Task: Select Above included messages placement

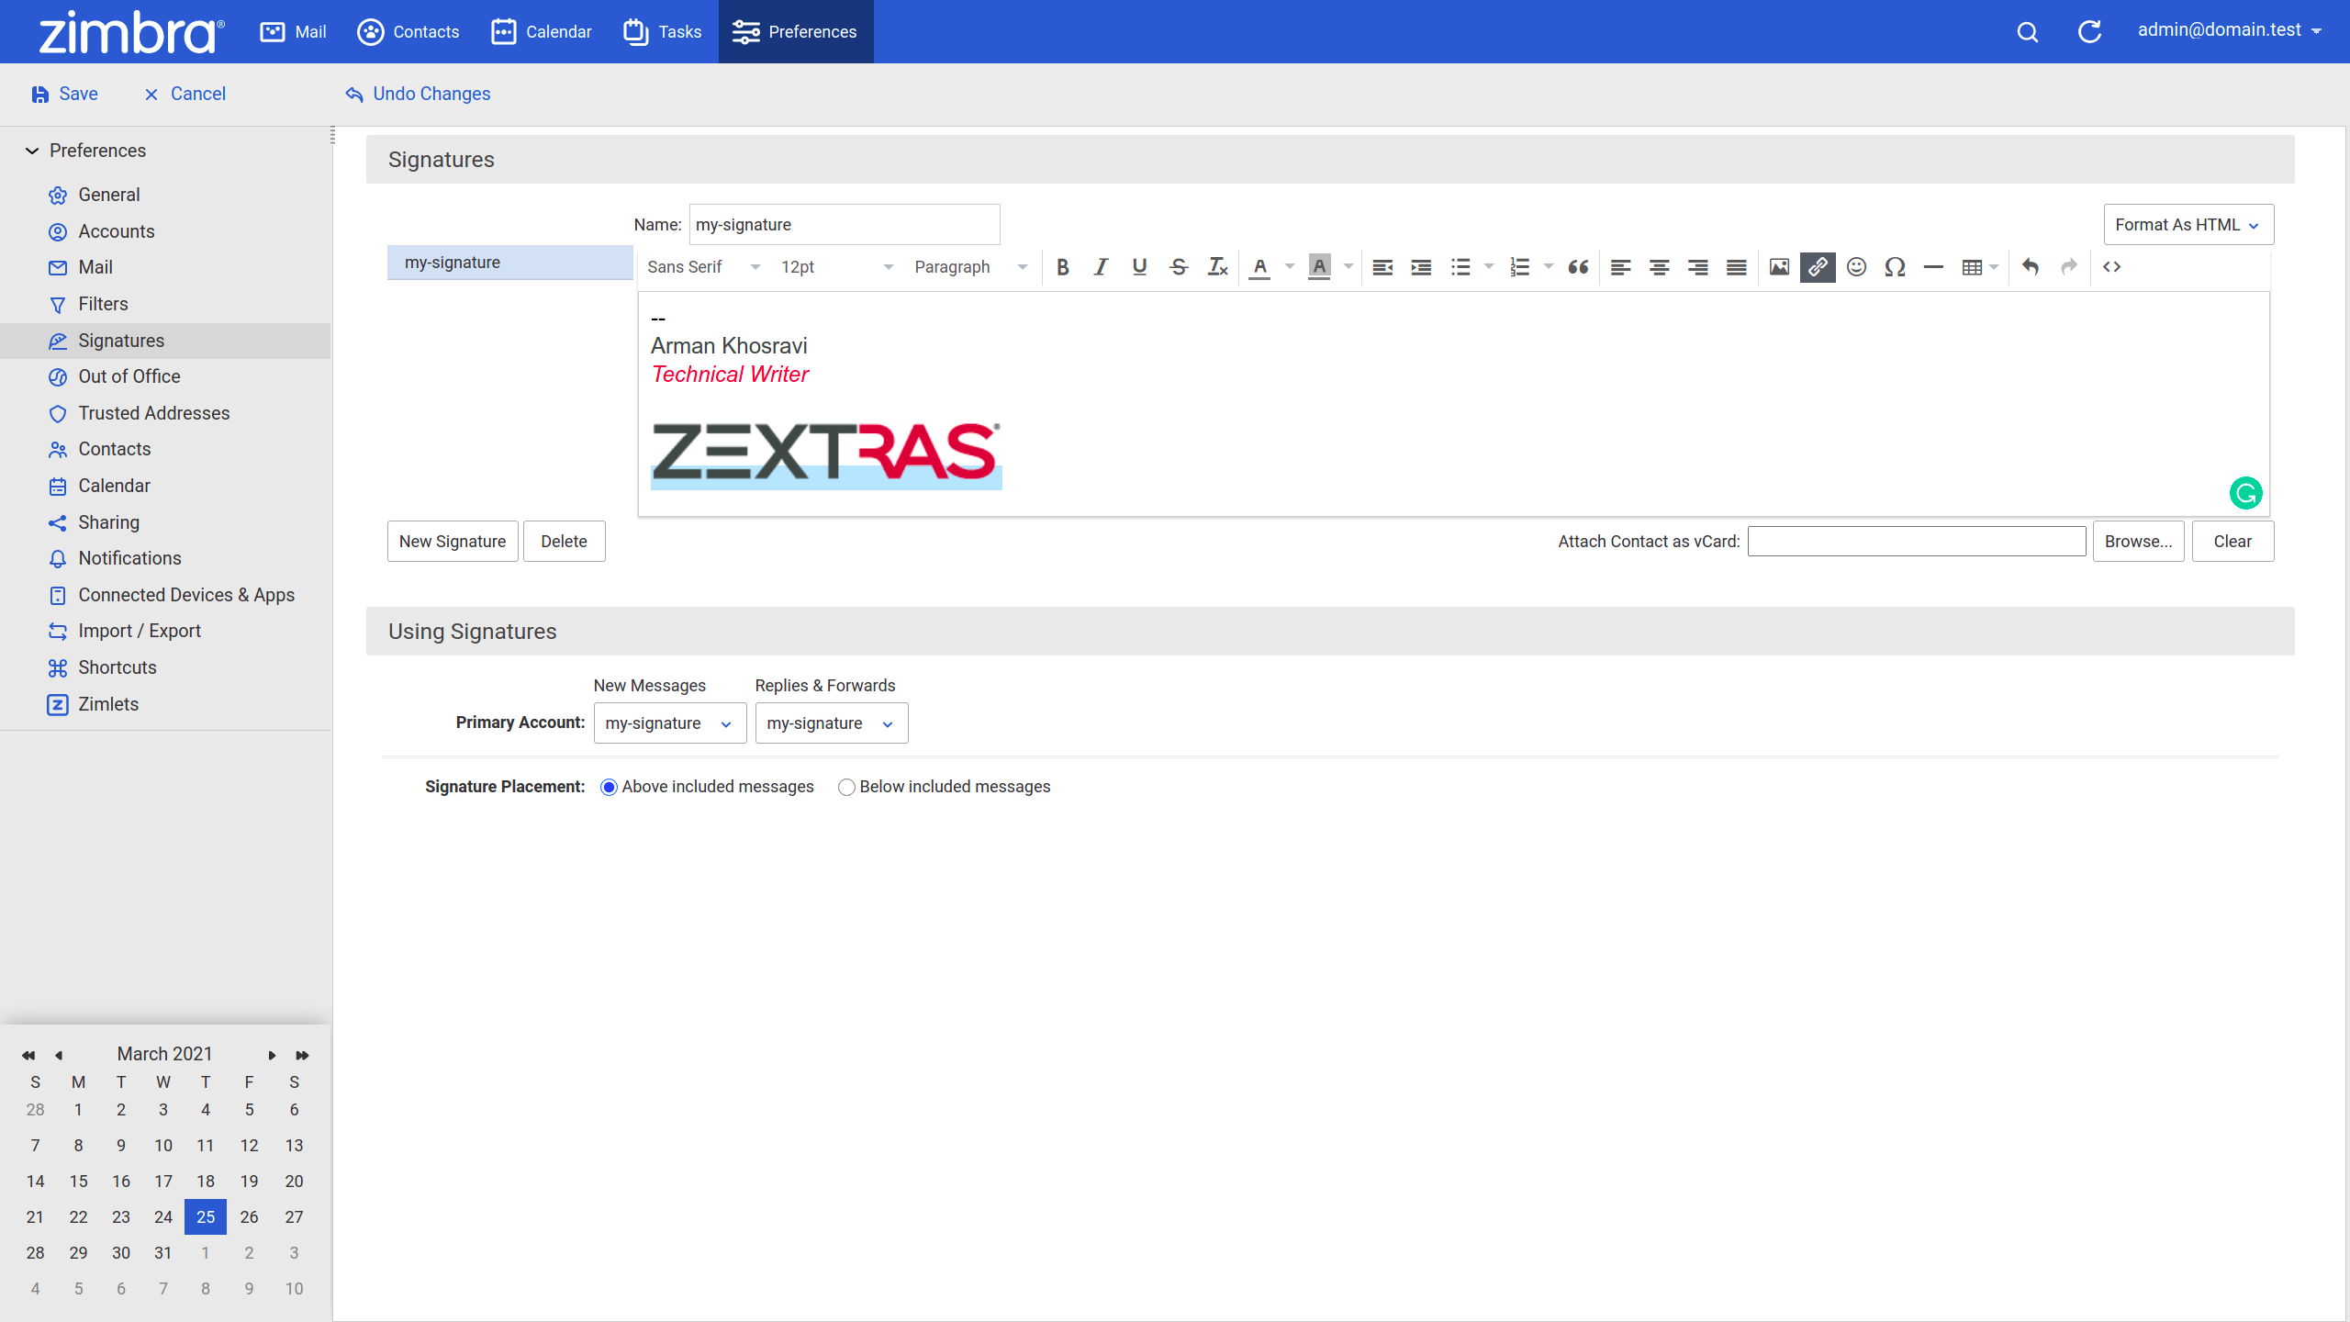Action: pos(607,786)
